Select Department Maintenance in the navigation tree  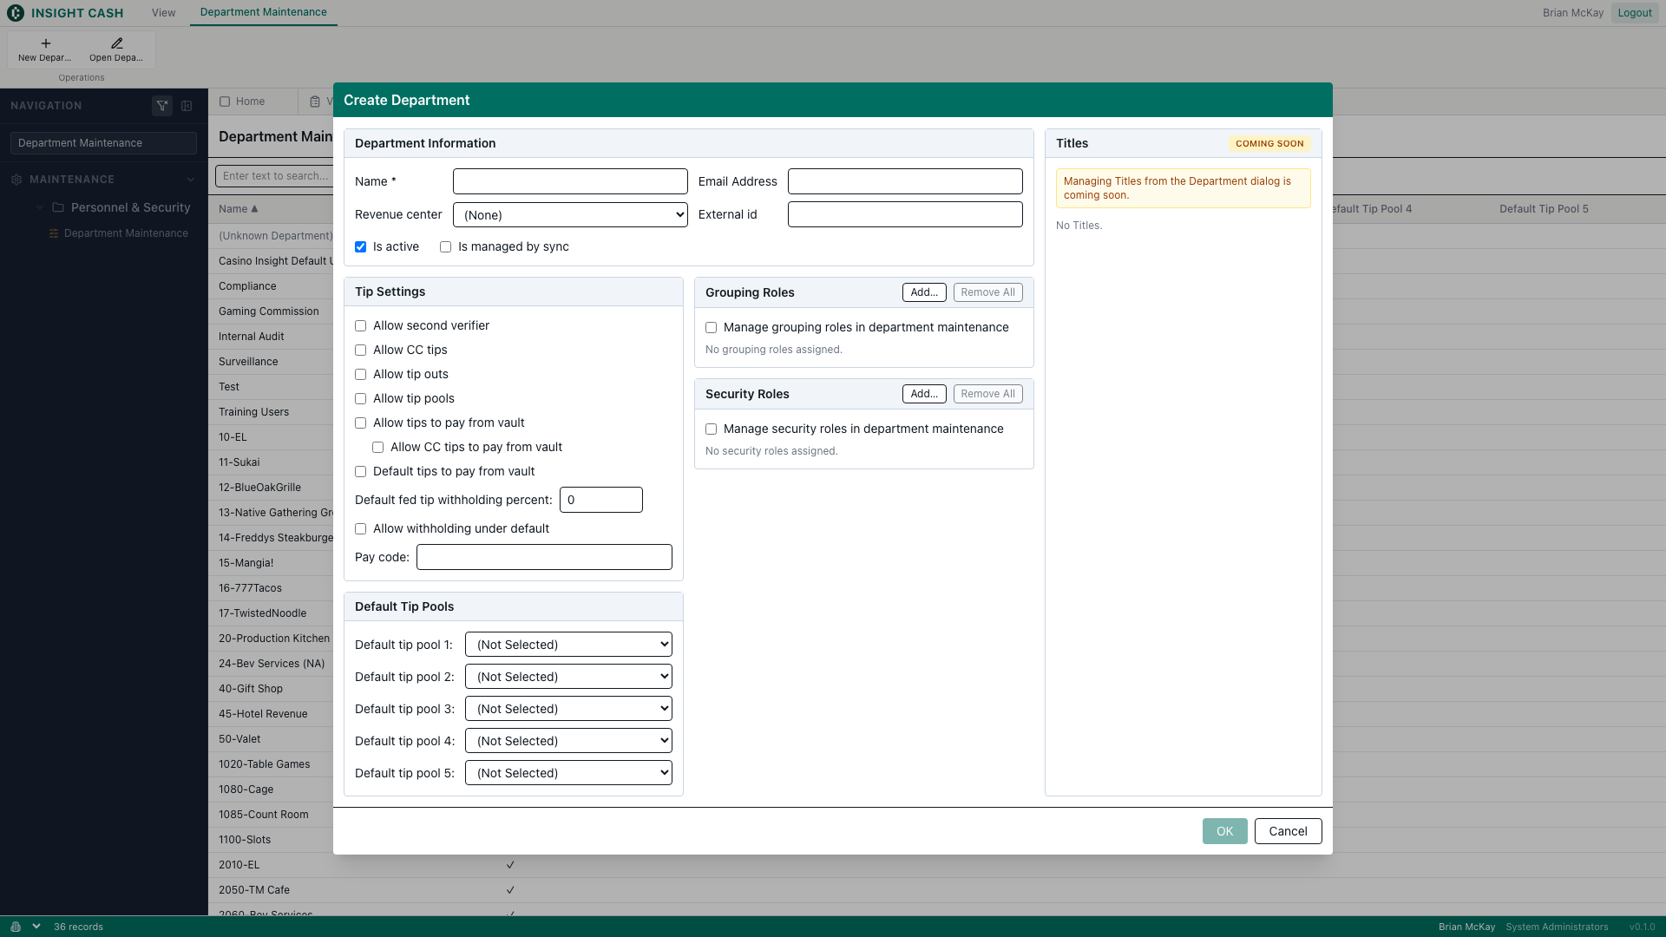coord(126,233)
